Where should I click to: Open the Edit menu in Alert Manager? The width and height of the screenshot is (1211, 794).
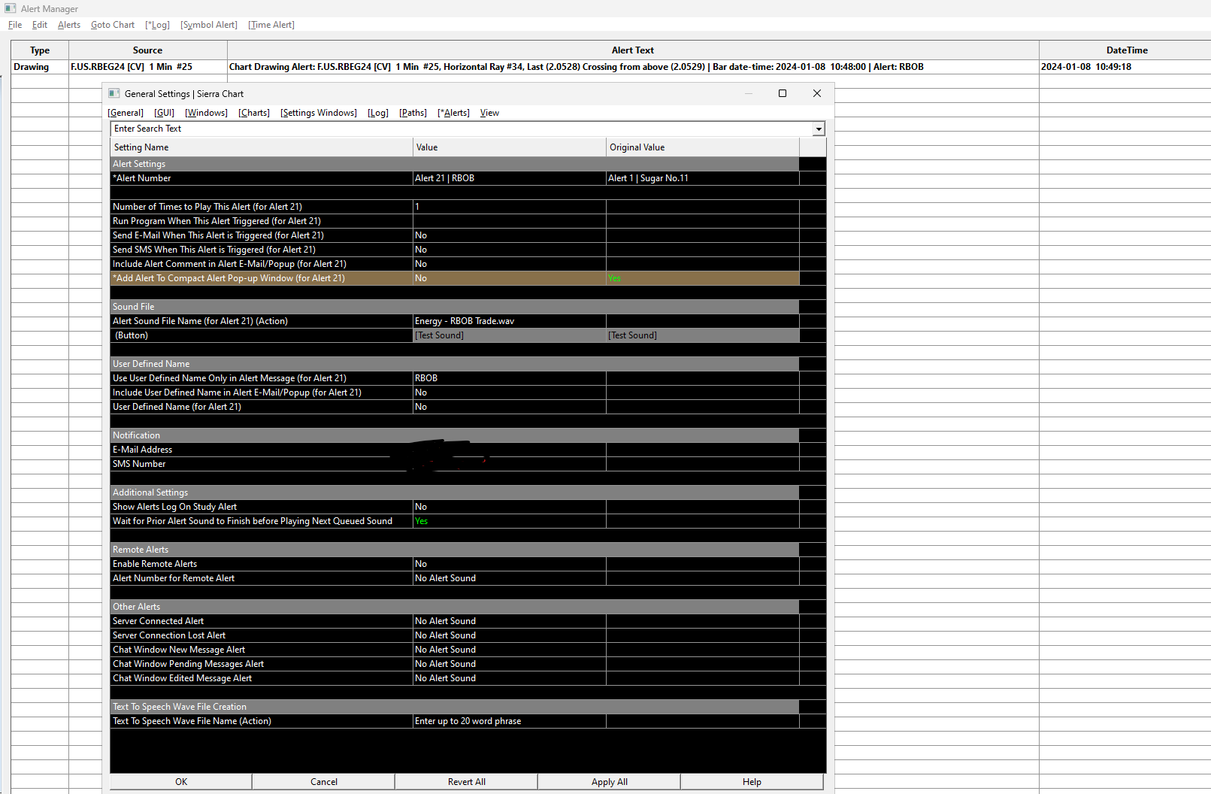click(40, 25)
